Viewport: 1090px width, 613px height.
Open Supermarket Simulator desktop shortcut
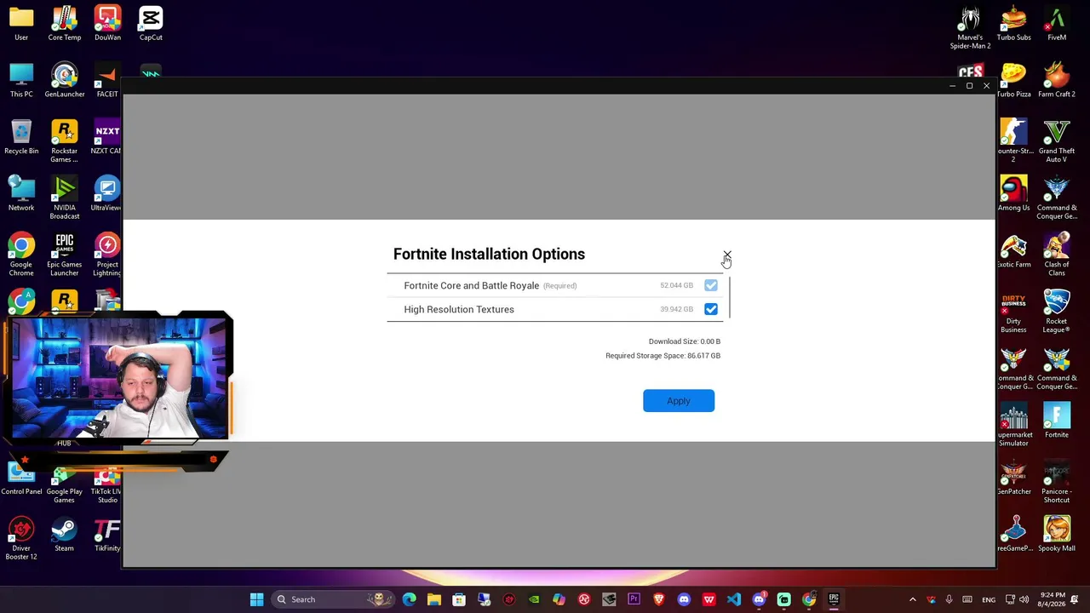pyautogui.click(x=1013, y=425)
